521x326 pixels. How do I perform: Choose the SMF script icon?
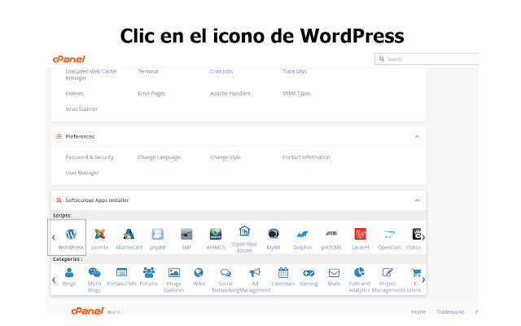pos(186,234)
